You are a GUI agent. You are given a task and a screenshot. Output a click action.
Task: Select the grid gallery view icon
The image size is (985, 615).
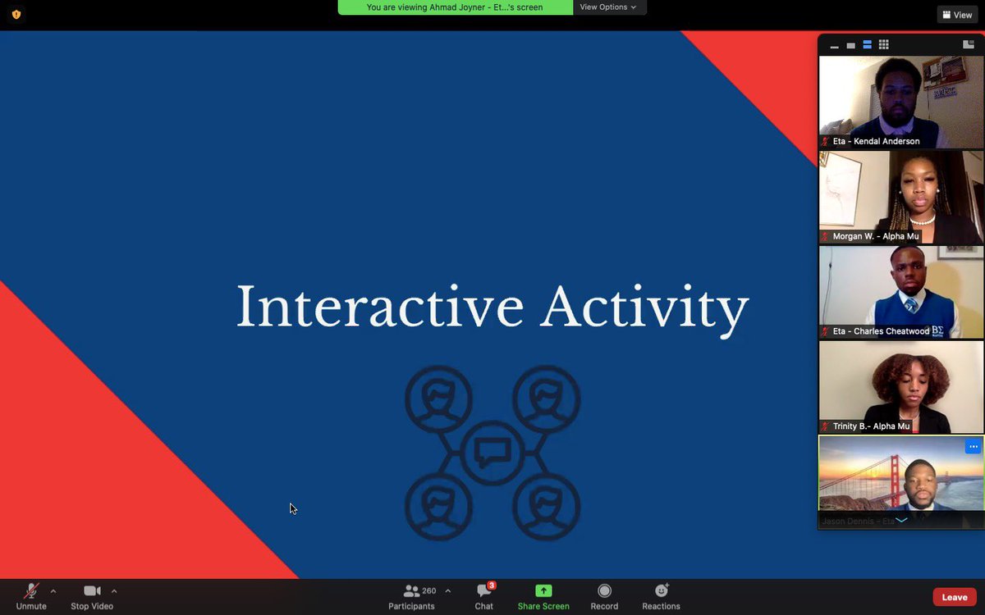(x=884, y=45)
